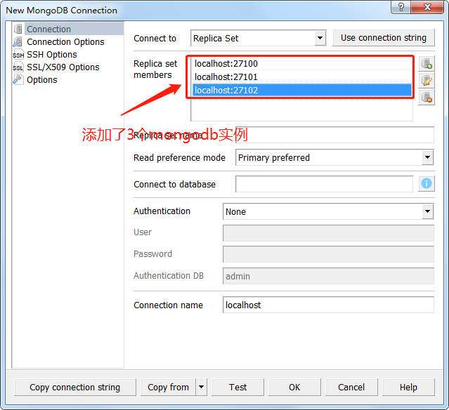Viewport: 449px width, 410px height.
Task: Focus the Connect to database field
Action: 324,184
